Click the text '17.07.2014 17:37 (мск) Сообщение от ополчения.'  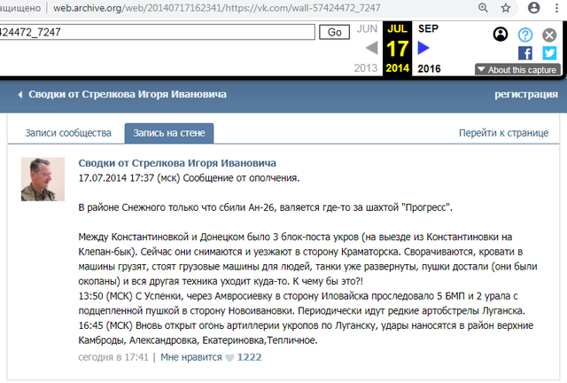(189, 178)
